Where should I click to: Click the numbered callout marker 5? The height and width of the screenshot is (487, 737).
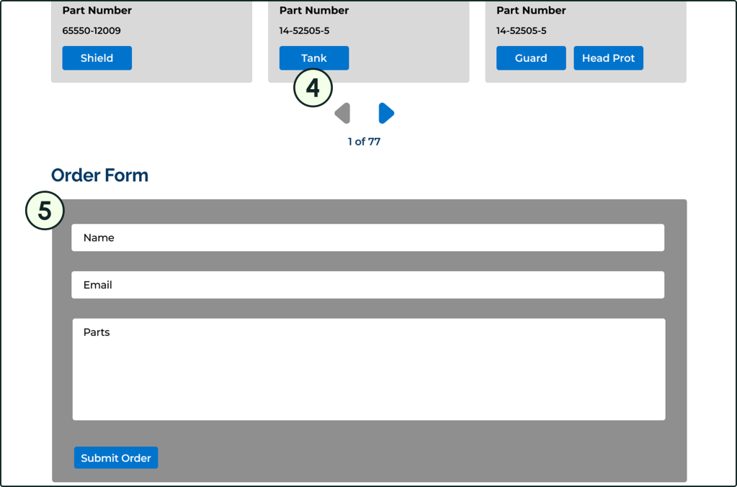(x=45, y=211)
